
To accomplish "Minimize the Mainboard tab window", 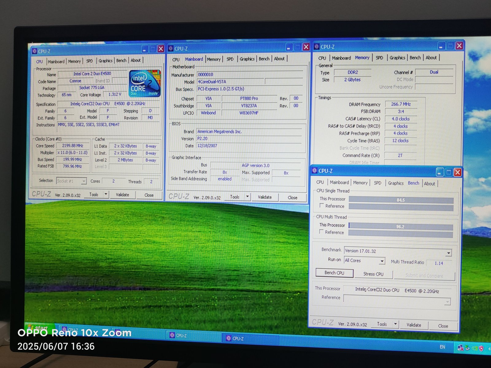I will coord(289,47).
